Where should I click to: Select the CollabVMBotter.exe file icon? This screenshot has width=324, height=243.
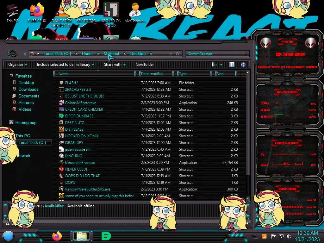point(61,103)
